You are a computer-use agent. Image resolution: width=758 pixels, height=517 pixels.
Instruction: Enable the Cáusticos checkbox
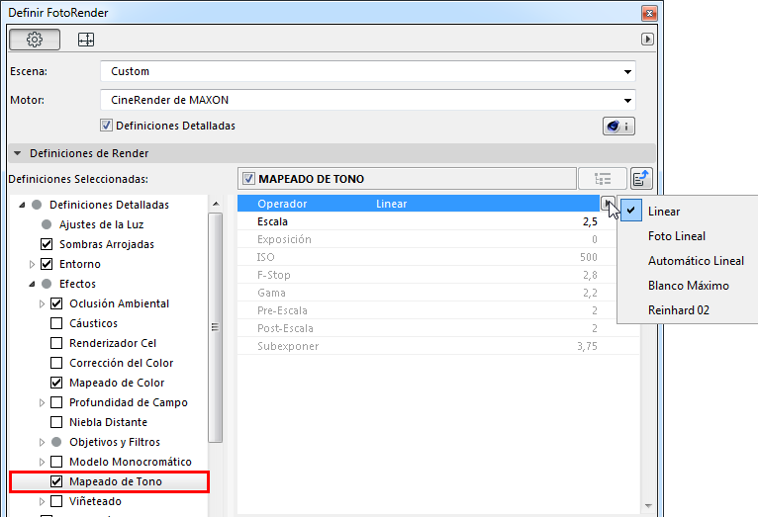coord(56,323)
